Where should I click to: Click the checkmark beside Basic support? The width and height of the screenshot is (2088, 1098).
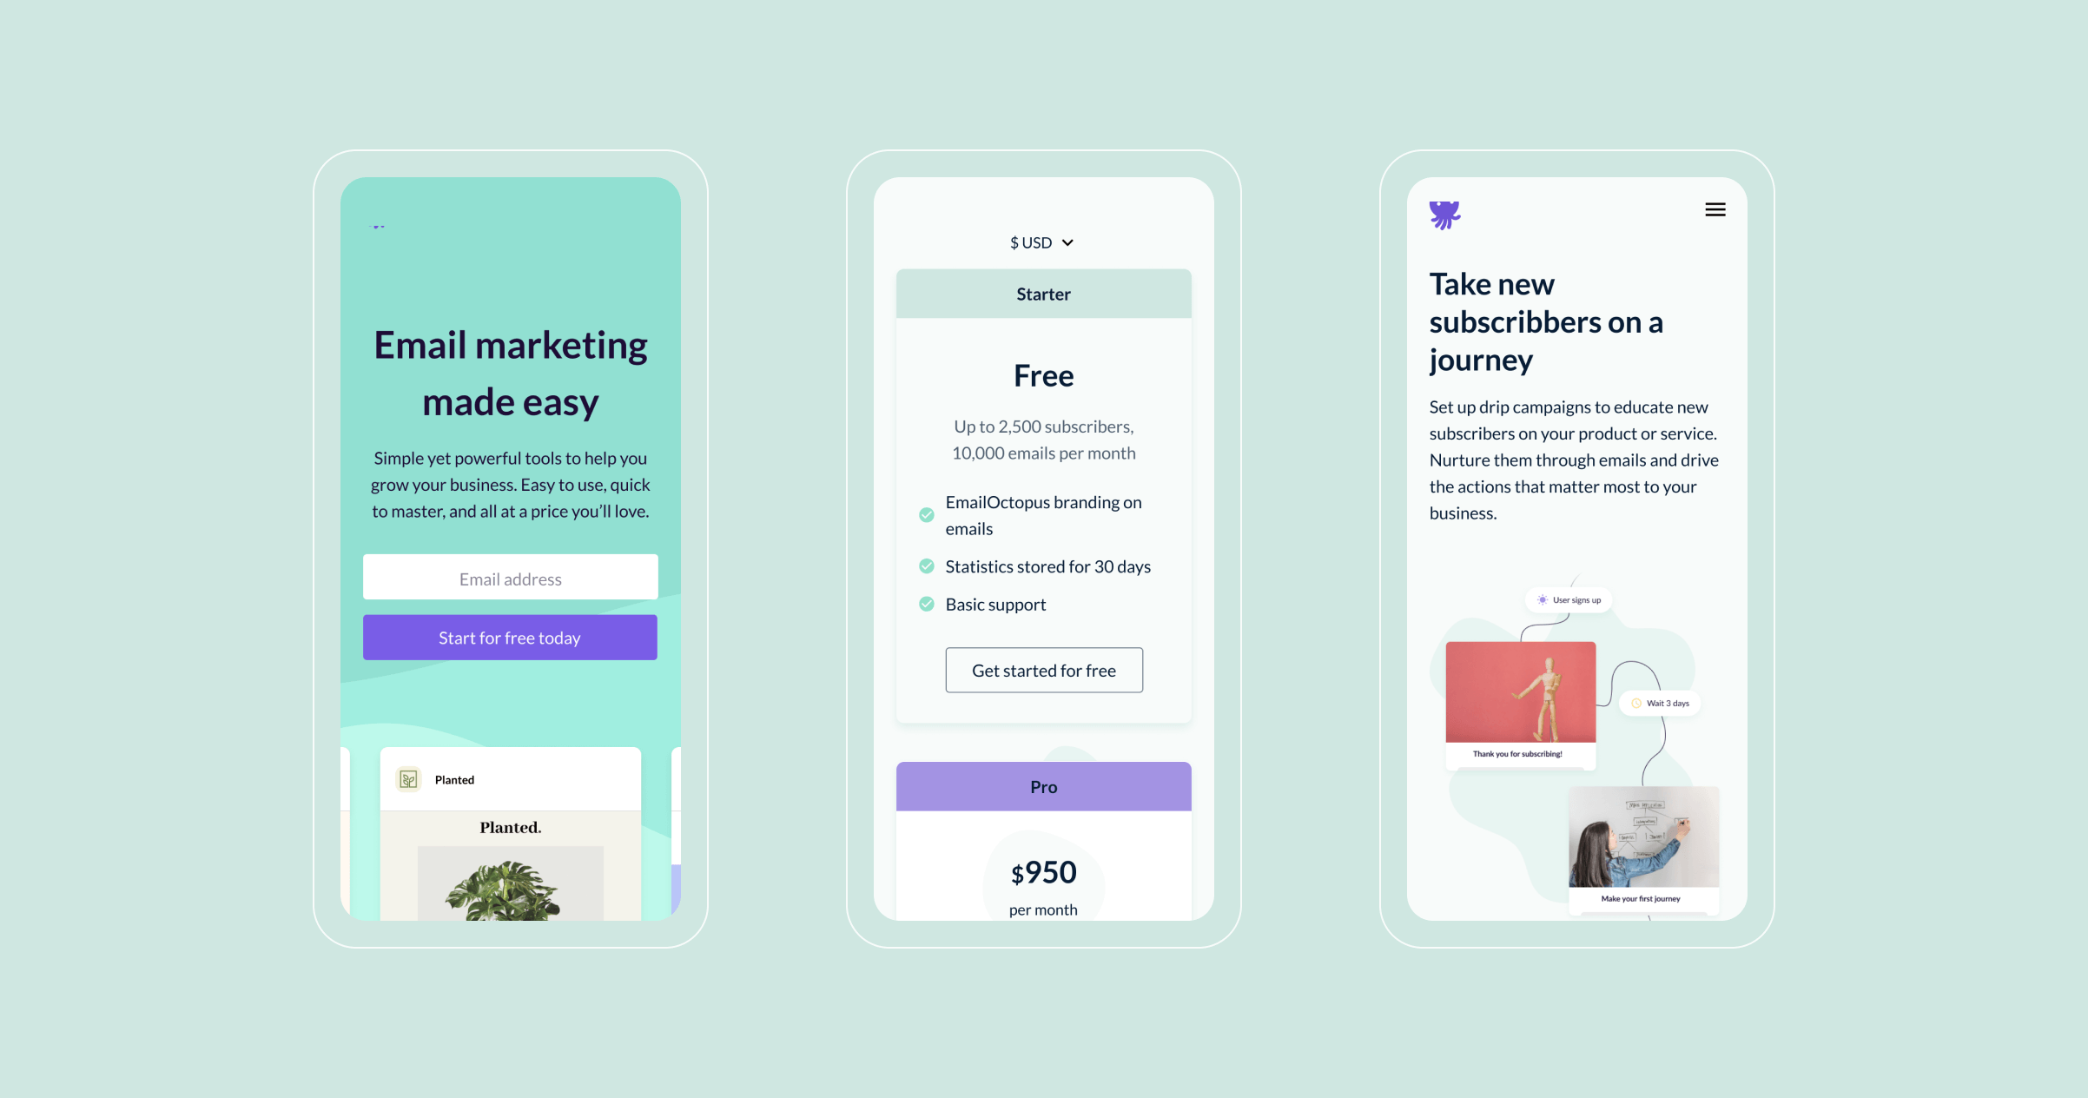pyautogui.click(x=927, y=602)
